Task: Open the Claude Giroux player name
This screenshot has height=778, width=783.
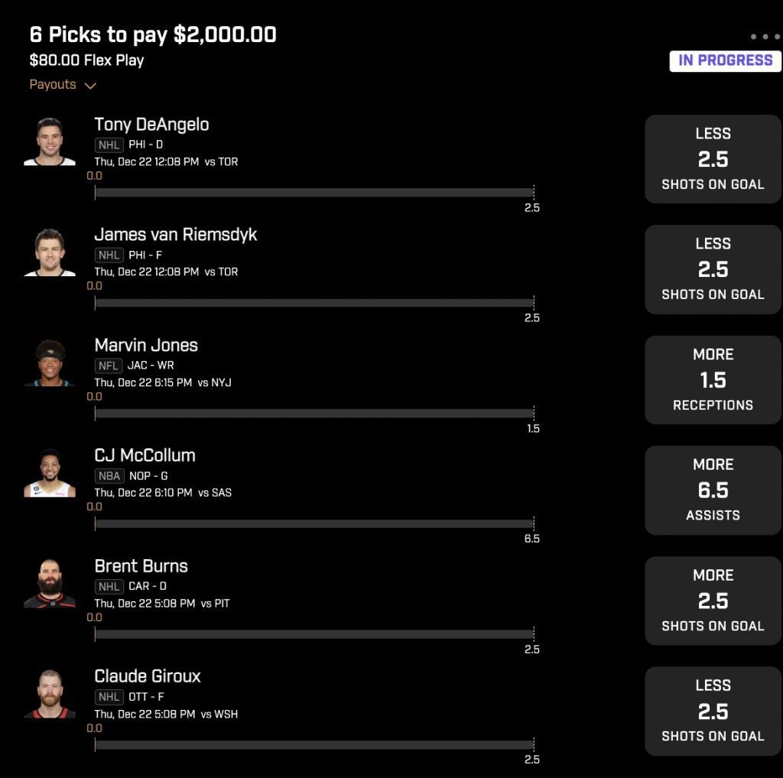Action: tap(148, 676)
